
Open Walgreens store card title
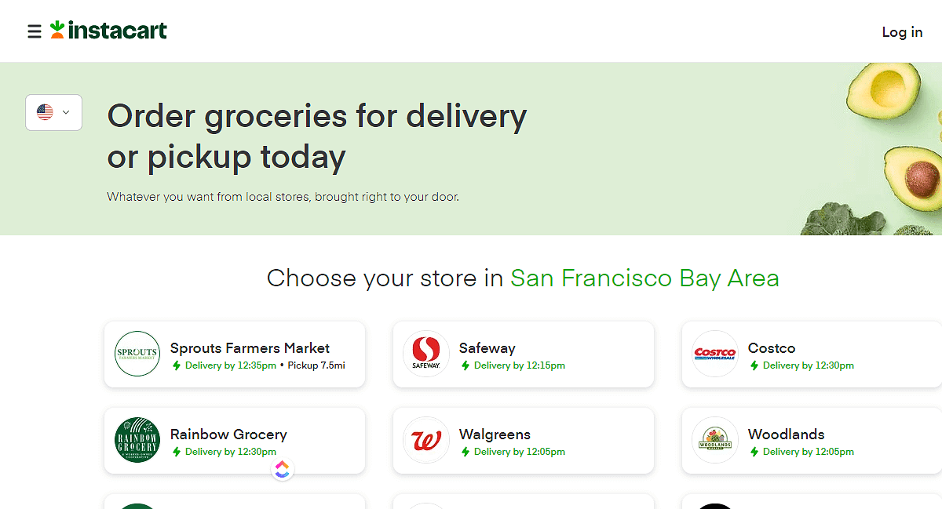pos(495,434)
